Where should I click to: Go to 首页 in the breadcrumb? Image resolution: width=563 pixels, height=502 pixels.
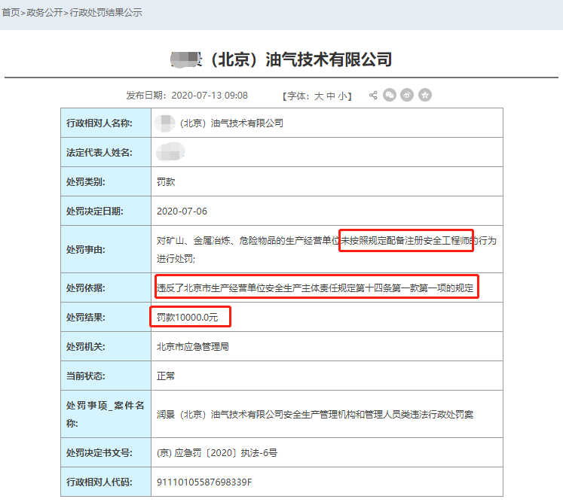11,13
